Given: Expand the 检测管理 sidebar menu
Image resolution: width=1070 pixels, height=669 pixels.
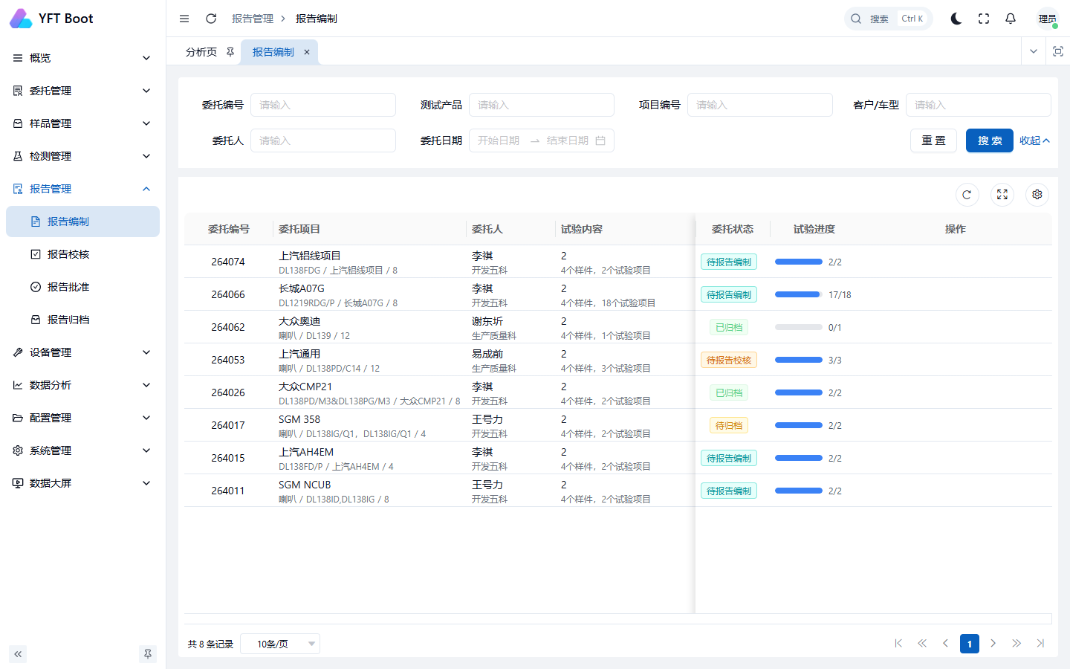Looking at the screenshot, I should click(x=82, y=156).
